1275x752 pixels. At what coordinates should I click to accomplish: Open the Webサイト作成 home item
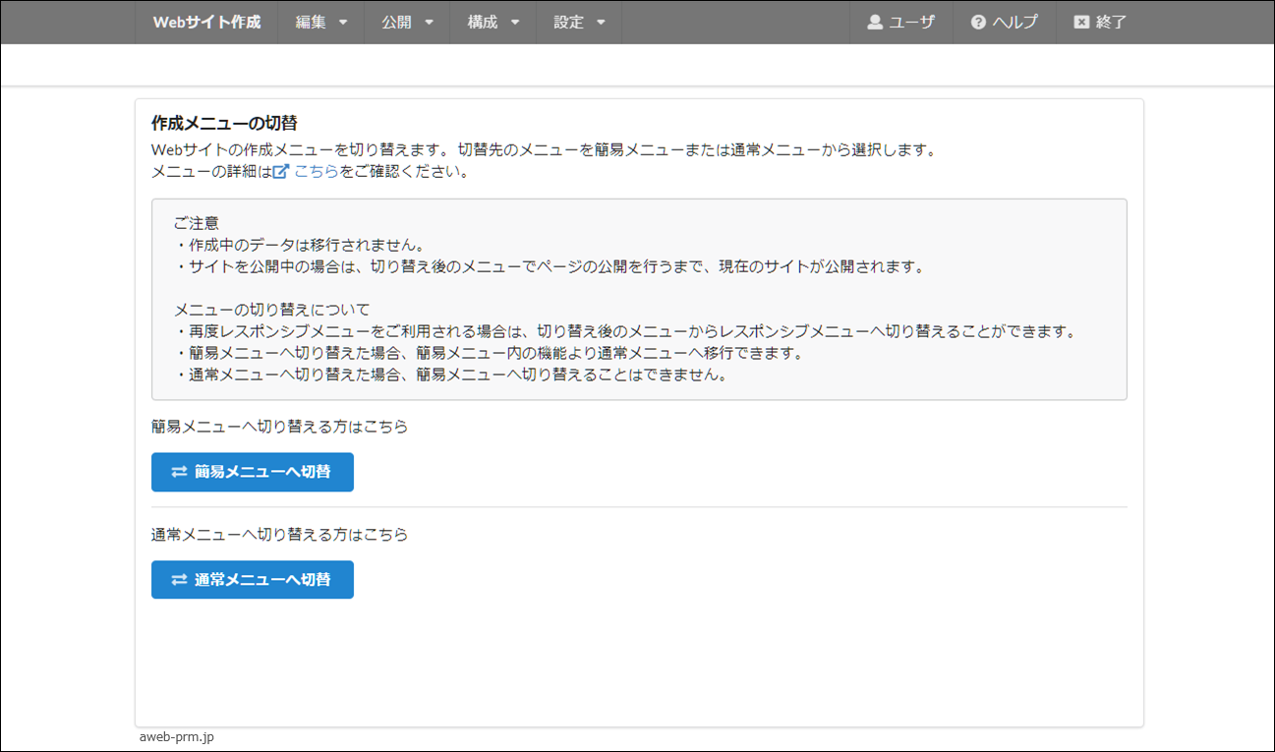(x=206, y=23)
